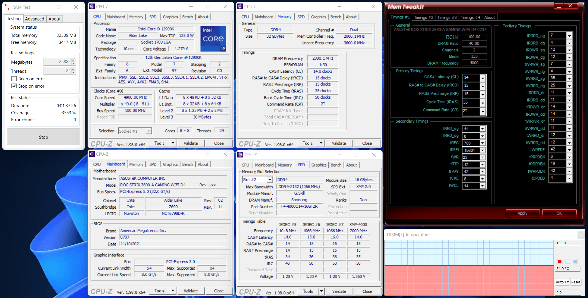Expand the Tools dropdown arrow in CPU window
The height and width of the screenshot is (298, 588).
click(x=173, y=143)
